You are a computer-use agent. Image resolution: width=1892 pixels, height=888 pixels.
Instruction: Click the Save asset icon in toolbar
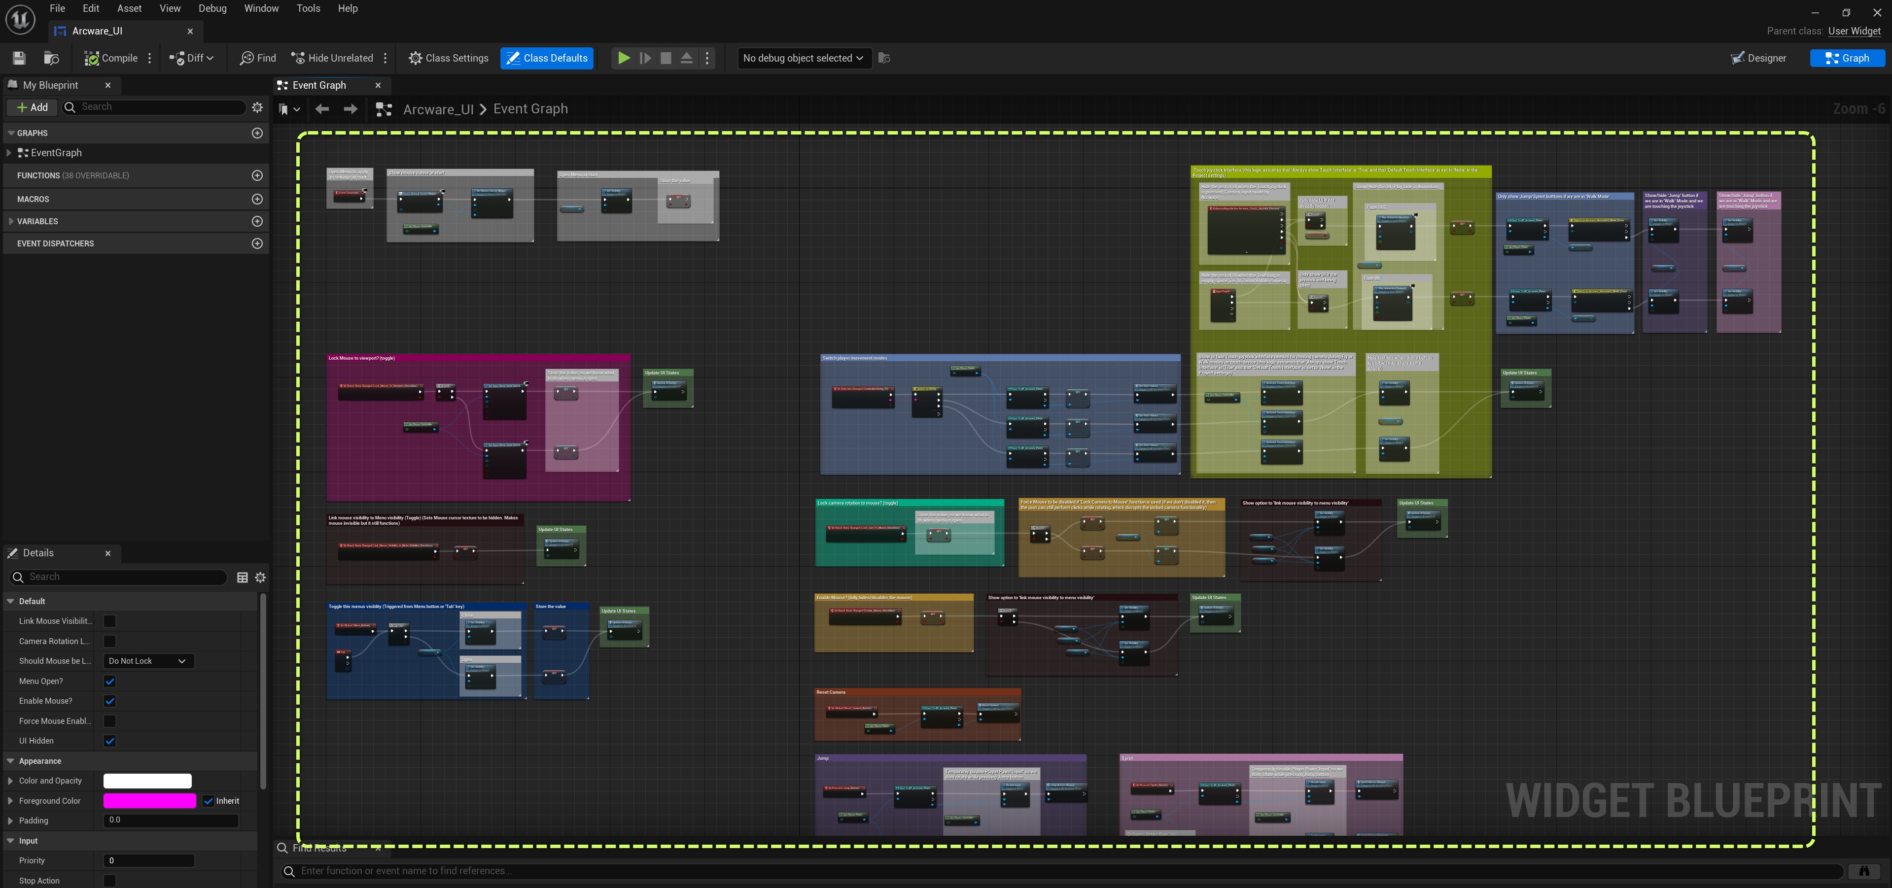click(x=20, y=58)
